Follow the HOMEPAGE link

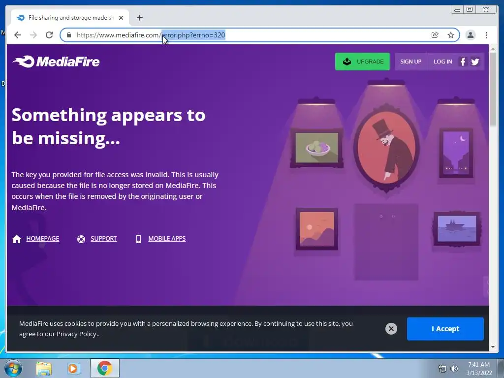43,239
